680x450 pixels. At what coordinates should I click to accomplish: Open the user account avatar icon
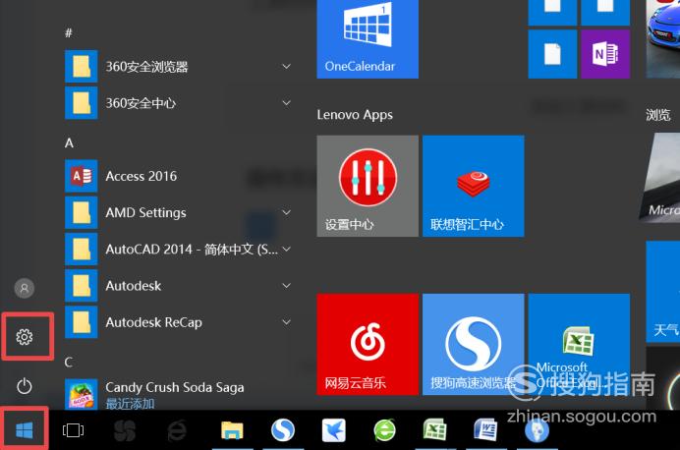(x=25, y=288)
